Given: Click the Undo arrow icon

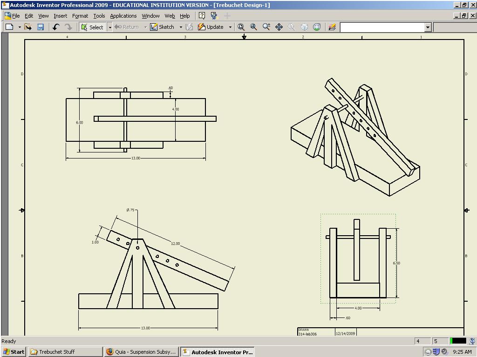Looking at the screenshot, I should point(55,27).
